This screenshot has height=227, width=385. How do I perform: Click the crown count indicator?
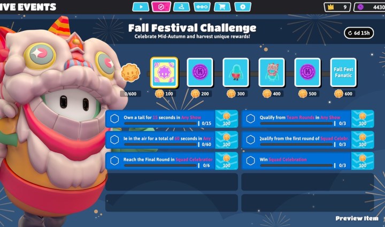[337, 7]
